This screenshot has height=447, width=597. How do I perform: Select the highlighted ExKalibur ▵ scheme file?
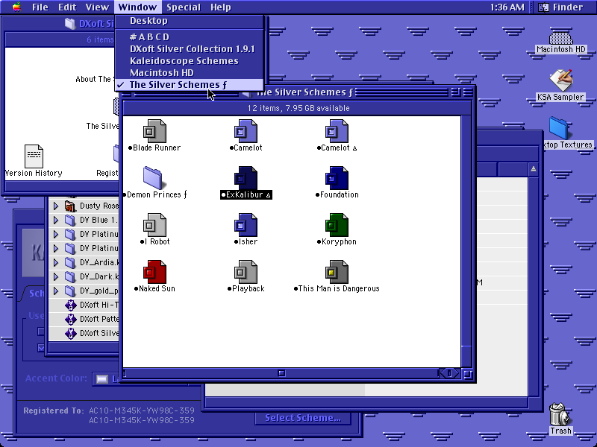point(246,178)
